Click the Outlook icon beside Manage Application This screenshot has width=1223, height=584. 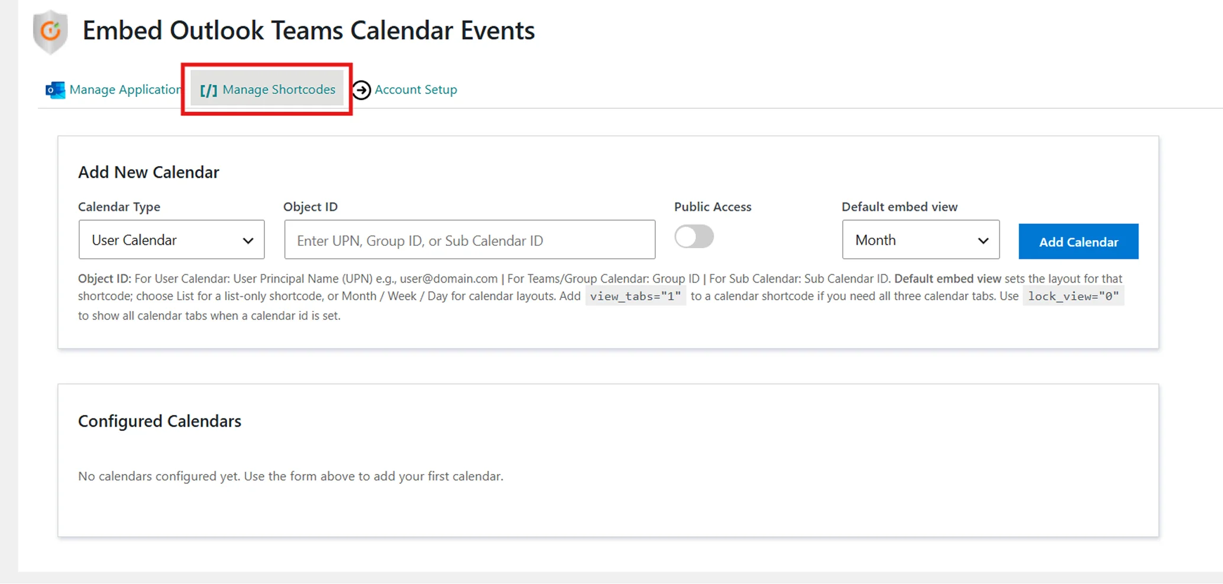[x=55, y=90]
